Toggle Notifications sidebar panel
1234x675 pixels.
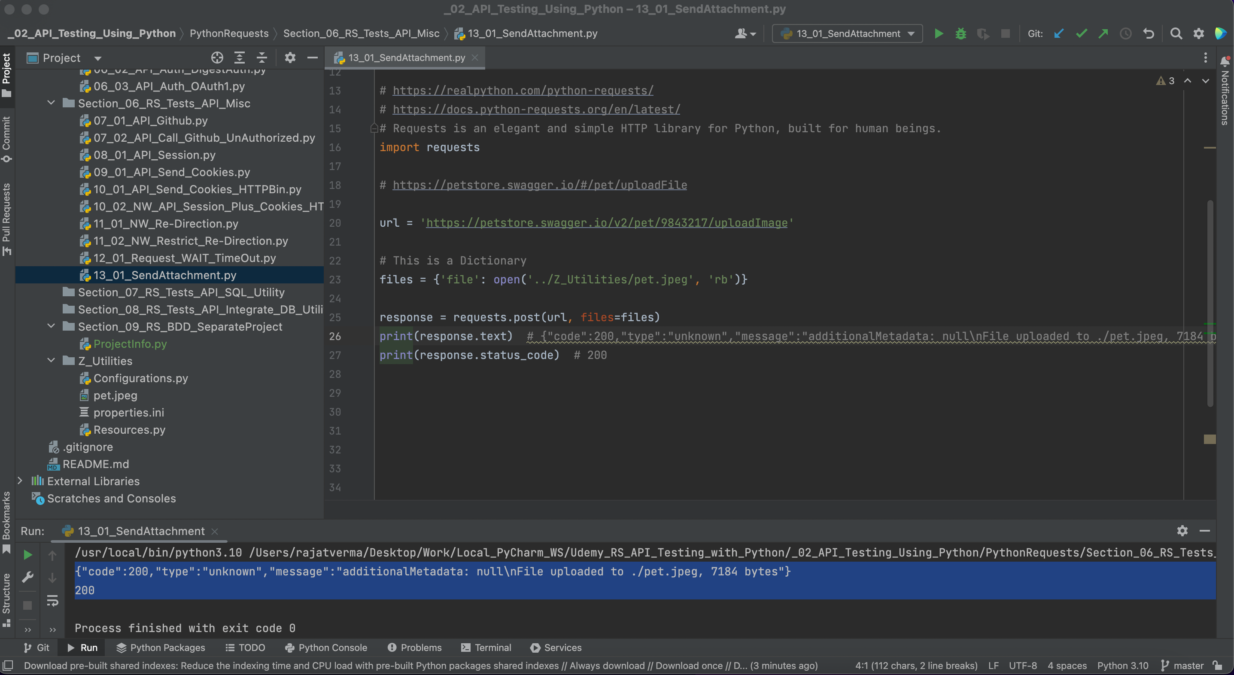[x=1225, y=91]
